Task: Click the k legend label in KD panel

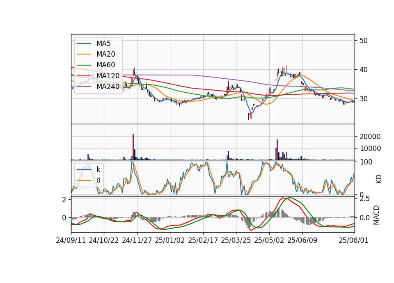Action: [98, 169]
